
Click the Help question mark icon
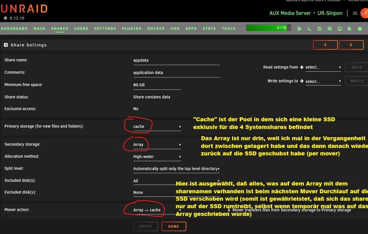(360, 29)
